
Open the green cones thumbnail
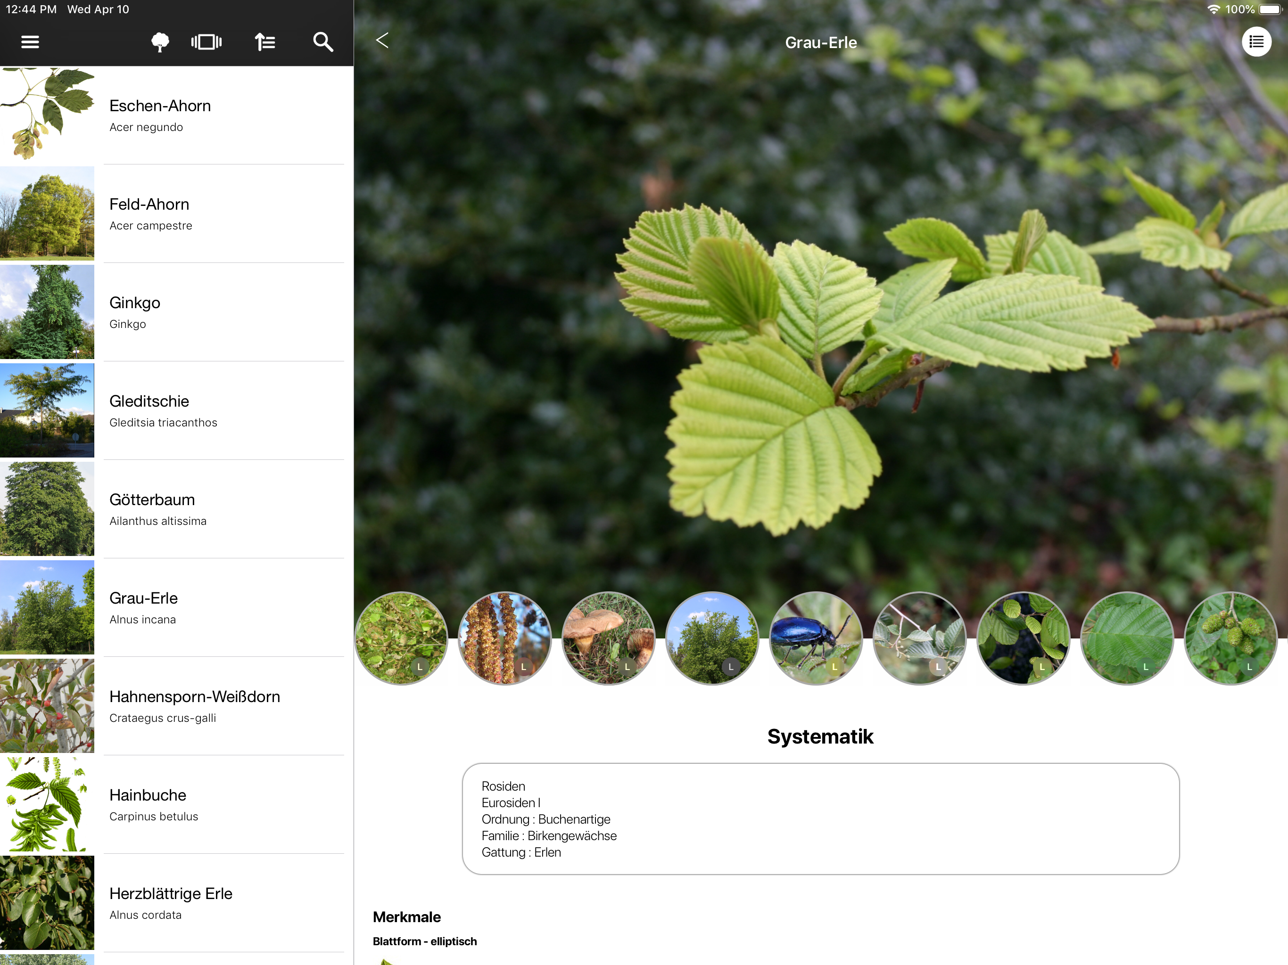coord(1230,638)
